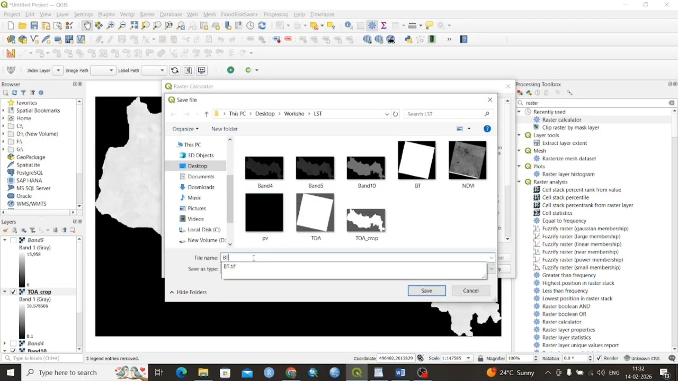
Task: Click the Open Project folder icon
Action: point(22,25)
